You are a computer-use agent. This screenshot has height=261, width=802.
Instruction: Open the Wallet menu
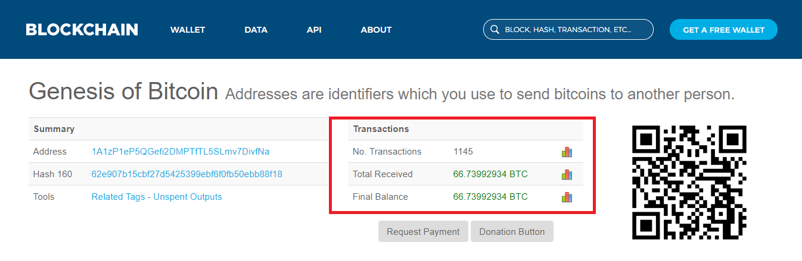coord(188,30)
